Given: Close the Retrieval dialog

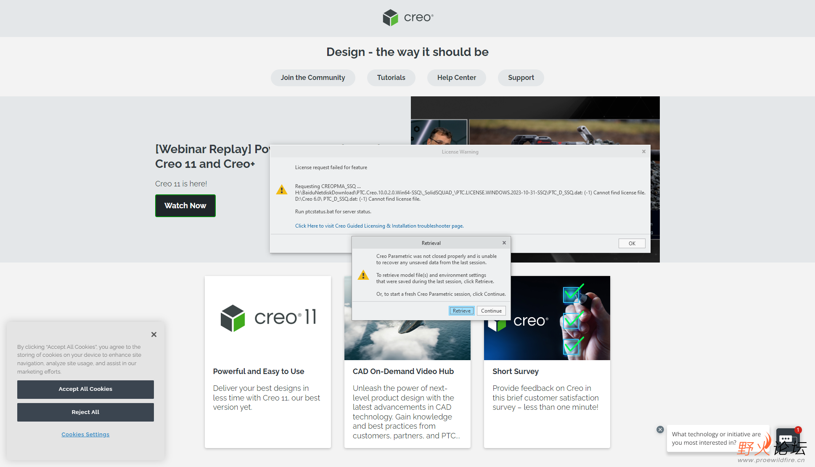Looking at the screenshot, I should pyautogui.click(x=504, y=243).
